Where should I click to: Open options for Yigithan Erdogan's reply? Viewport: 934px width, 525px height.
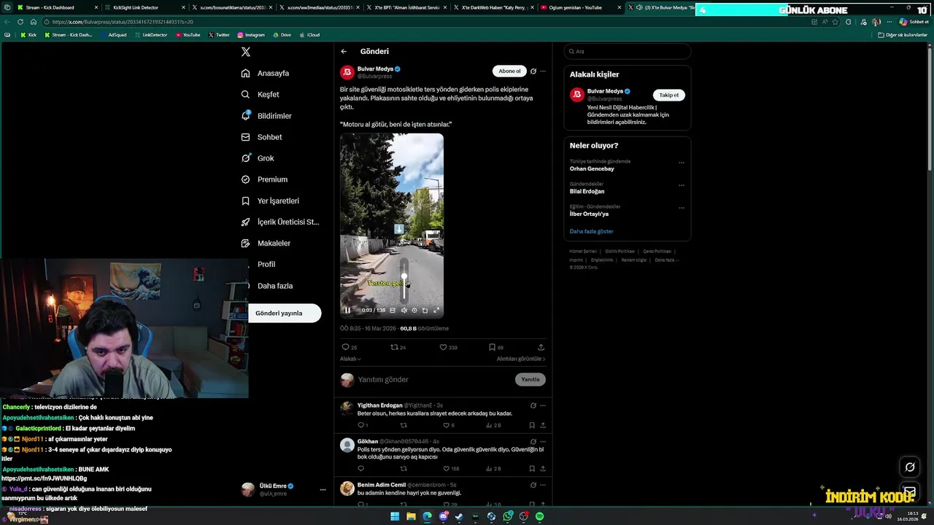[543, 405]
